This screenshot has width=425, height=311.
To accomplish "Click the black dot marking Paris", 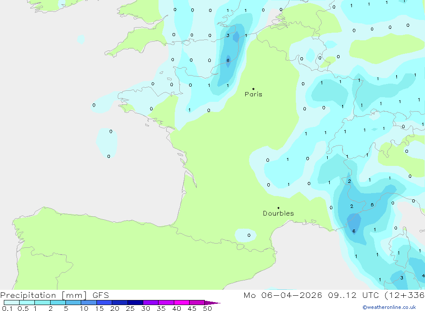I will pos(253,89).
